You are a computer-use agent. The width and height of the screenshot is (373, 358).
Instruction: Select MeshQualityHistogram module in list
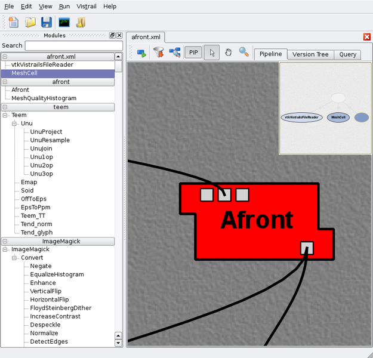pos(44,98)
